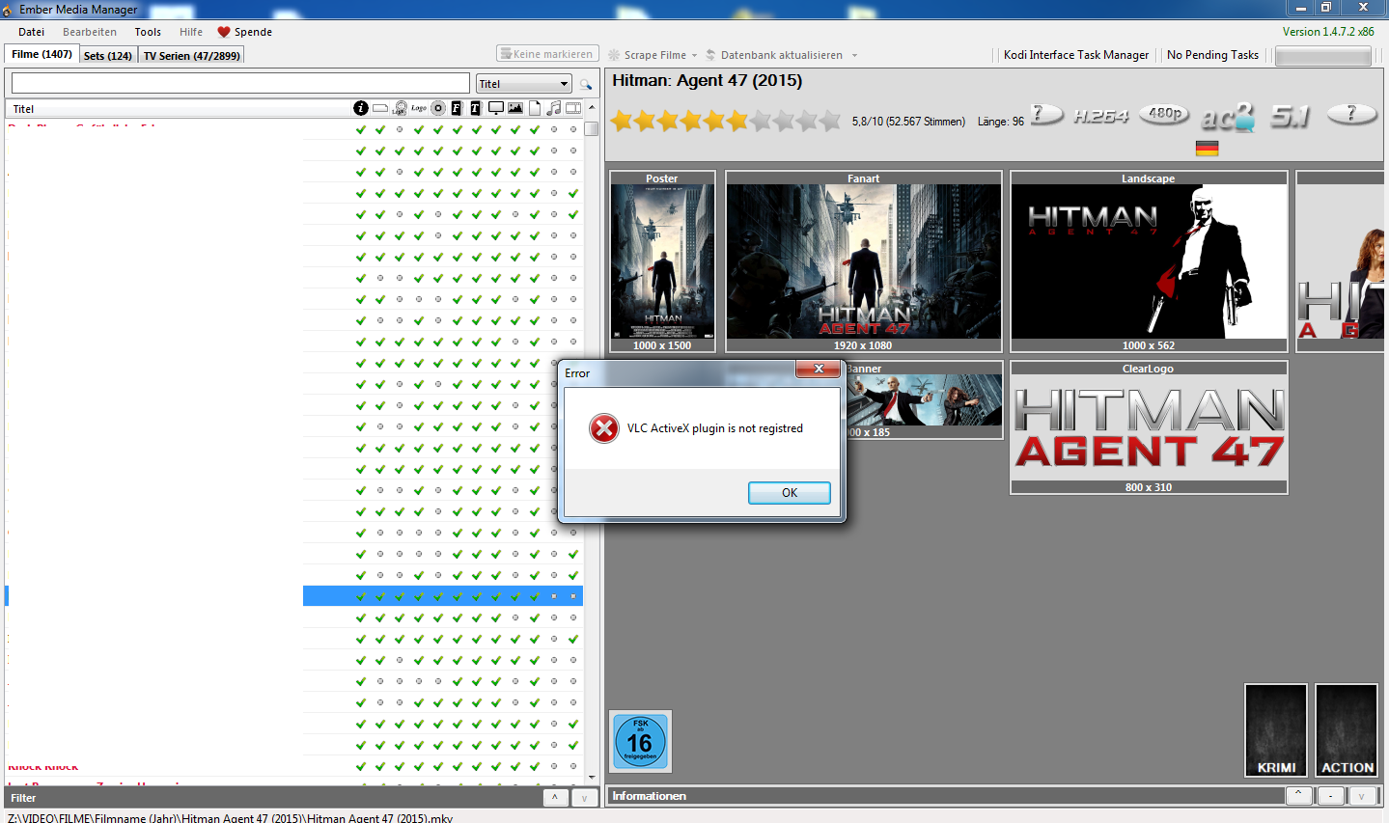Screen dimensions: 1389x823
Task: Click the KRIMI genre image
Action: [1276, 730]
